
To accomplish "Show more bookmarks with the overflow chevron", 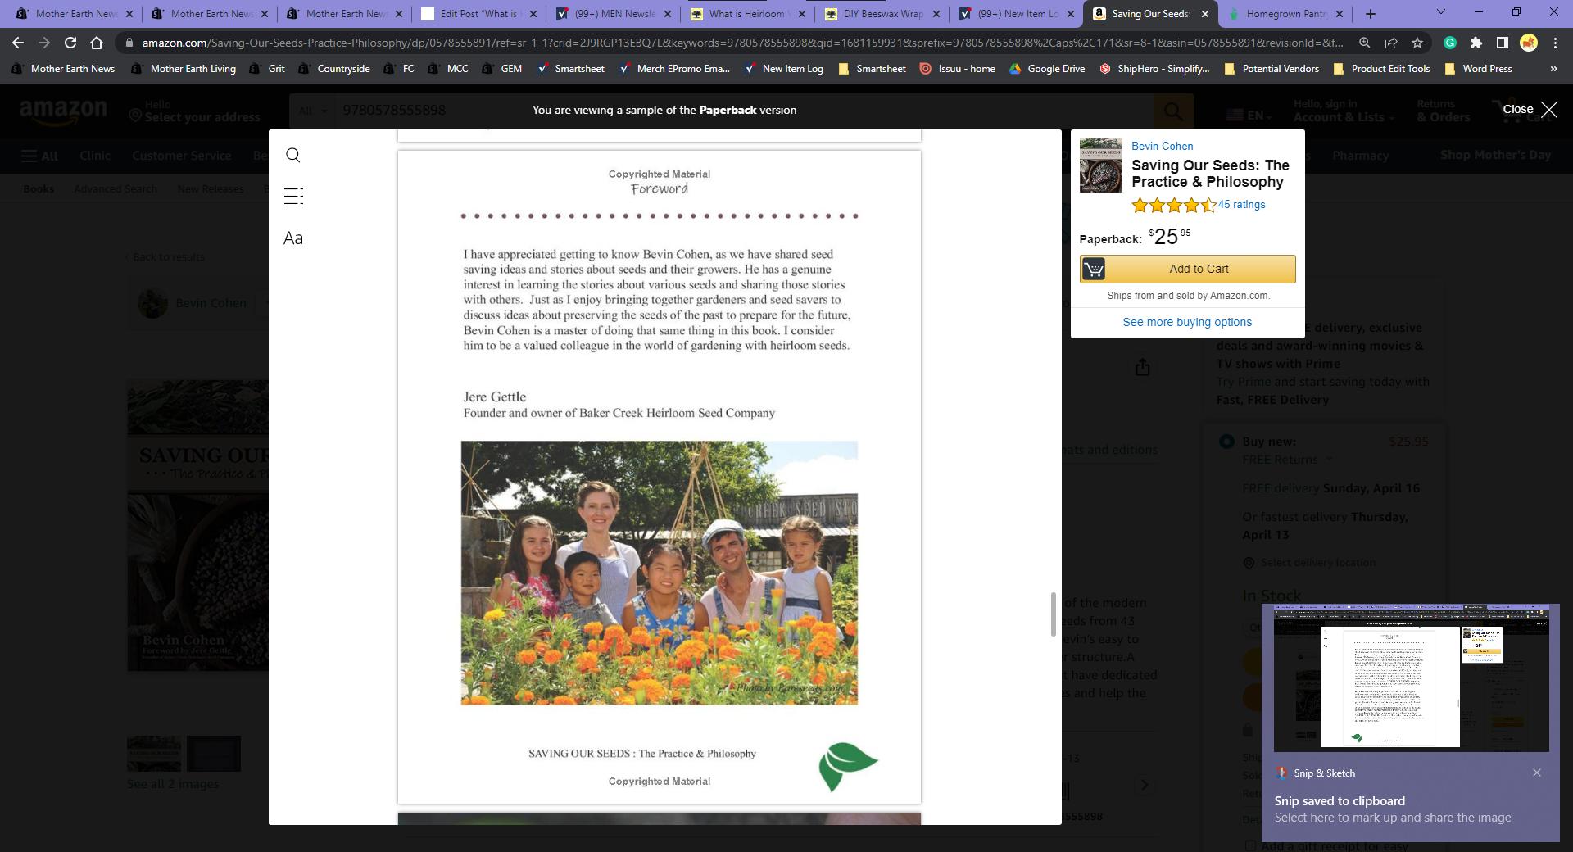I will pos(1553,69).
